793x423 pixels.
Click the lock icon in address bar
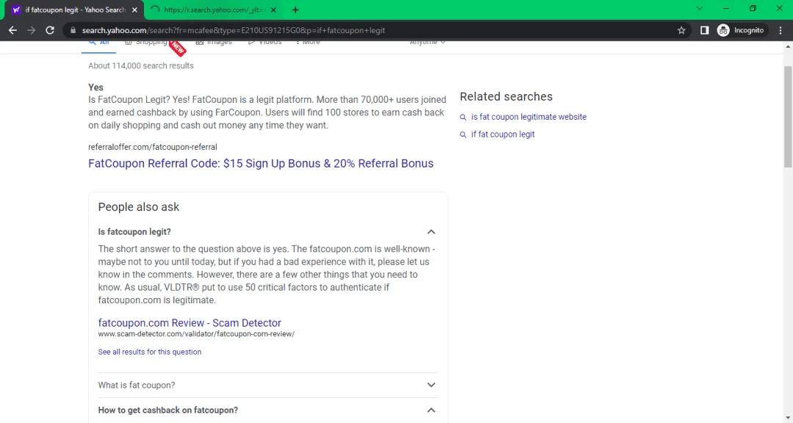73,30
